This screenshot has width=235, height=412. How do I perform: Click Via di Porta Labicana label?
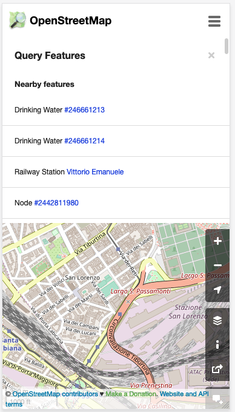(x=47, y=324)
